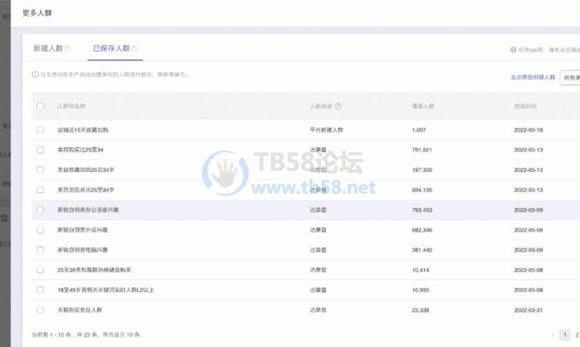580x347 pixels.
Task: Select the 已保存人群 tab
Action: pos(111,49)
